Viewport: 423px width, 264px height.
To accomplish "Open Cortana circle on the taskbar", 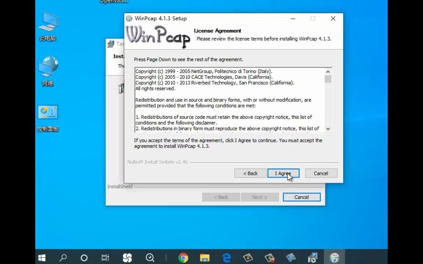I will pyautogui.click(x=84, y=258).
